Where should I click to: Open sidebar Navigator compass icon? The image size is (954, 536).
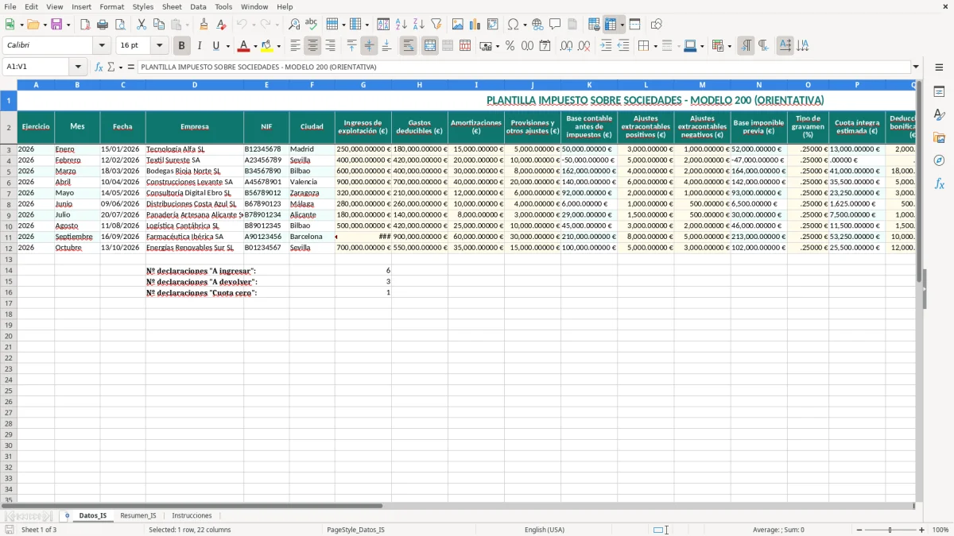[939, 160]
